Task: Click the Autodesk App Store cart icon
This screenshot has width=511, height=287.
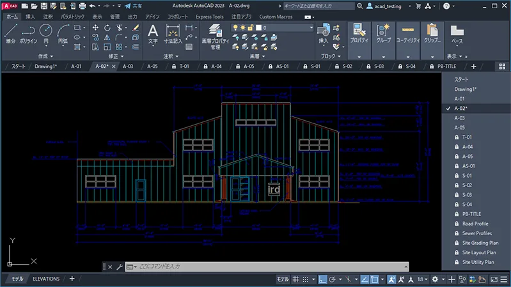Action: (418, 6)
